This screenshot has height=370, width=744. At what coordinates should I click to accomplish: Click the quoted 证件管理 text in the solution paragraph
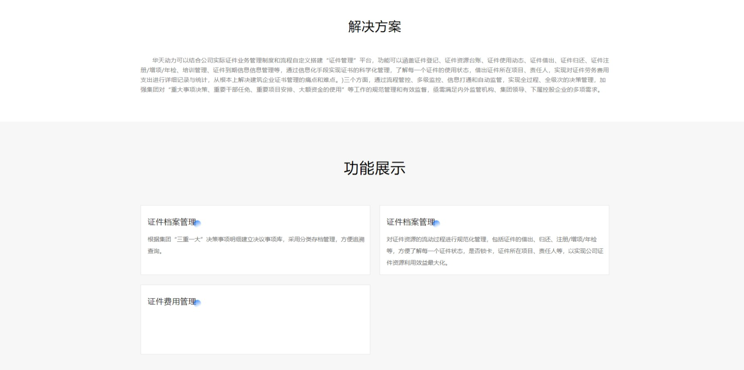(341, 61)
